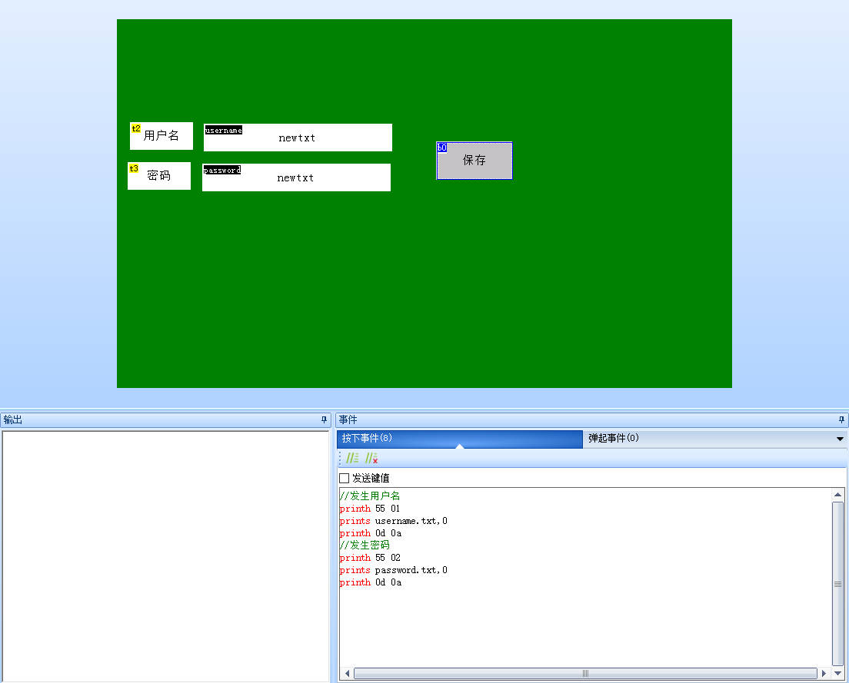Click the comment-lines icon in event toolbar
The height and width of the screenshot is (683, 849).
coord(352,458)
